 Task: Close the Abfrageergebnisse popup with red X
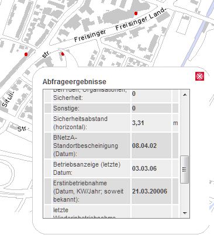click(199, 76)
